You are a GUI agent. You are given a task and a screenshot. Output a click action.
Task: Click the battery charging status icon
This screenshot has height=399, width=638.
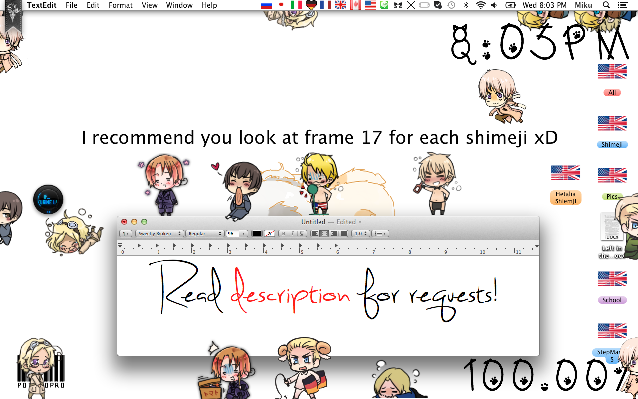pyautogui.click(x=511, y=5)
